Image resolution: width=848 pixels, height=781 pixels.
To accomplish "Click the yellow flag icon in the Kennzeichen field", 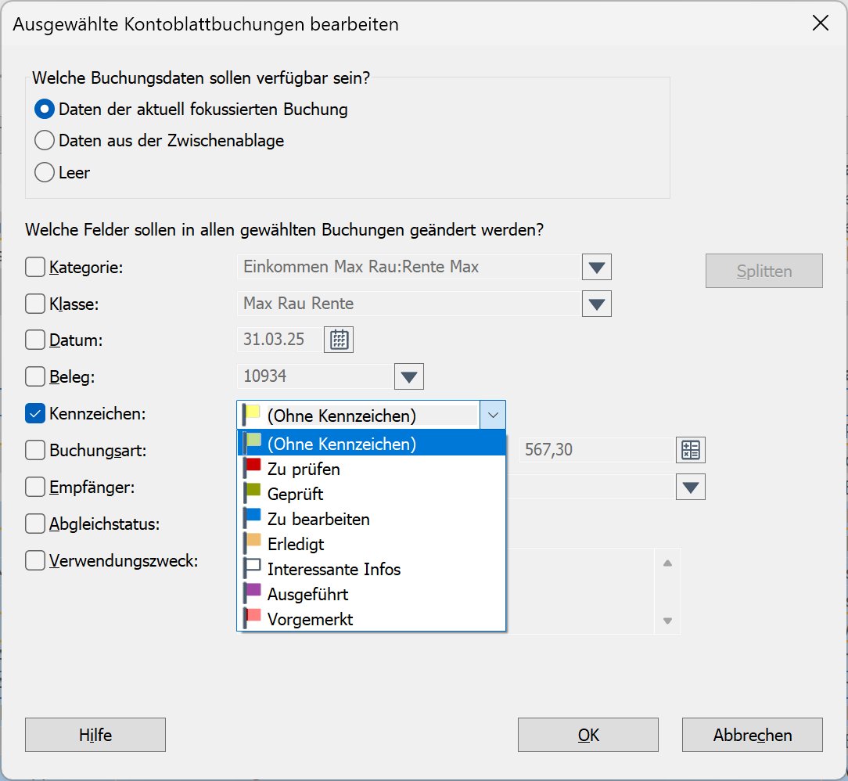I will (250, 414).
